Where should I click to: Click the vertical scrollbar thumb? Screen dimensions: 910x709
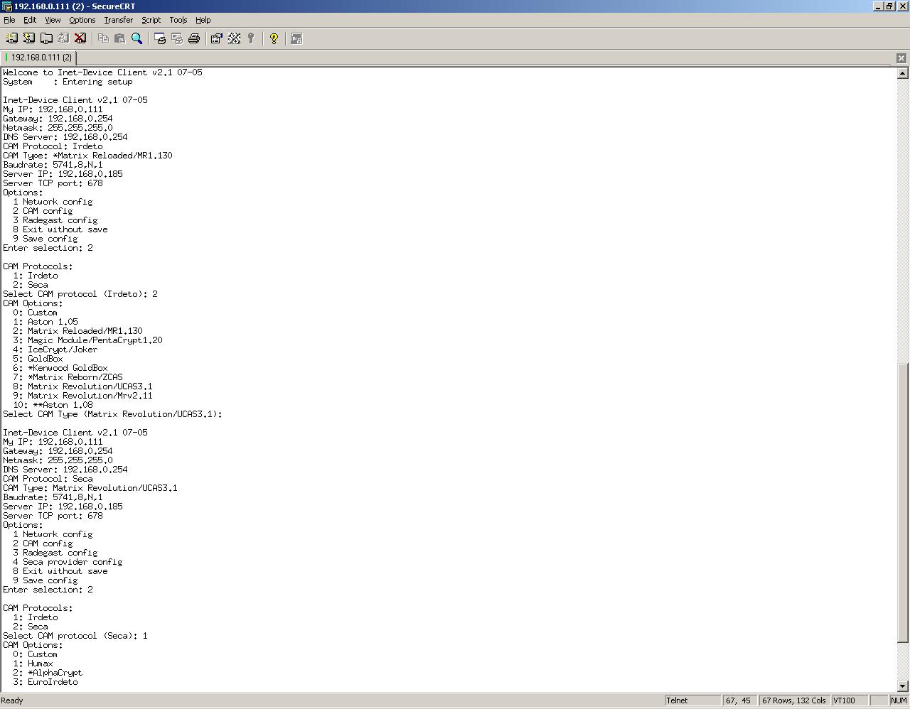903,502
